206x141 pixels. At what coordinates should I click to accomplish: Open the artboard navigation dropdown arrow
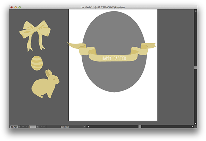(x=38, y=127)
